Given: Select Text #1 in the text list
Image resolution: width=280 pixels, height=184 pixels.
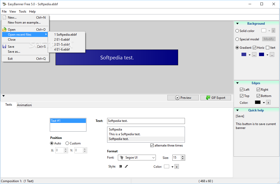Looking at the screenshot, I should click(68, 121).
